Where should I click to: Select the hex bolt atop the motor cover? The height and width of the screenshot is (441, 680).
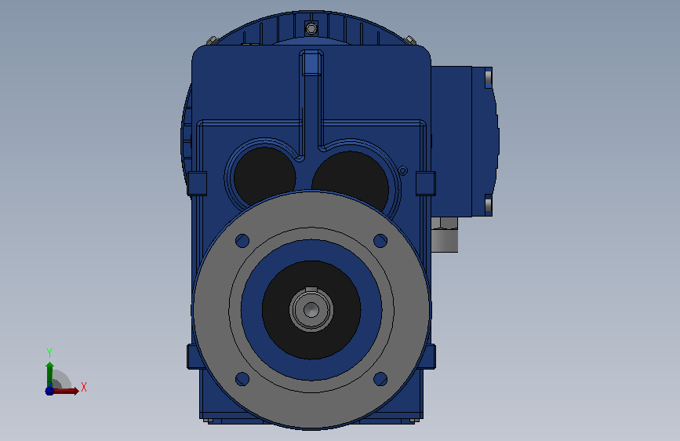(x=311, y=29)
